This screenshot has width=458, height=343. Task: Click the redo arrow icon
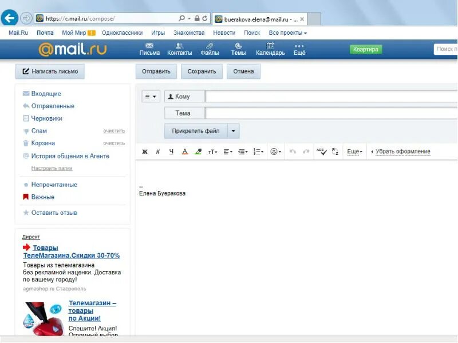coord(306,151)
